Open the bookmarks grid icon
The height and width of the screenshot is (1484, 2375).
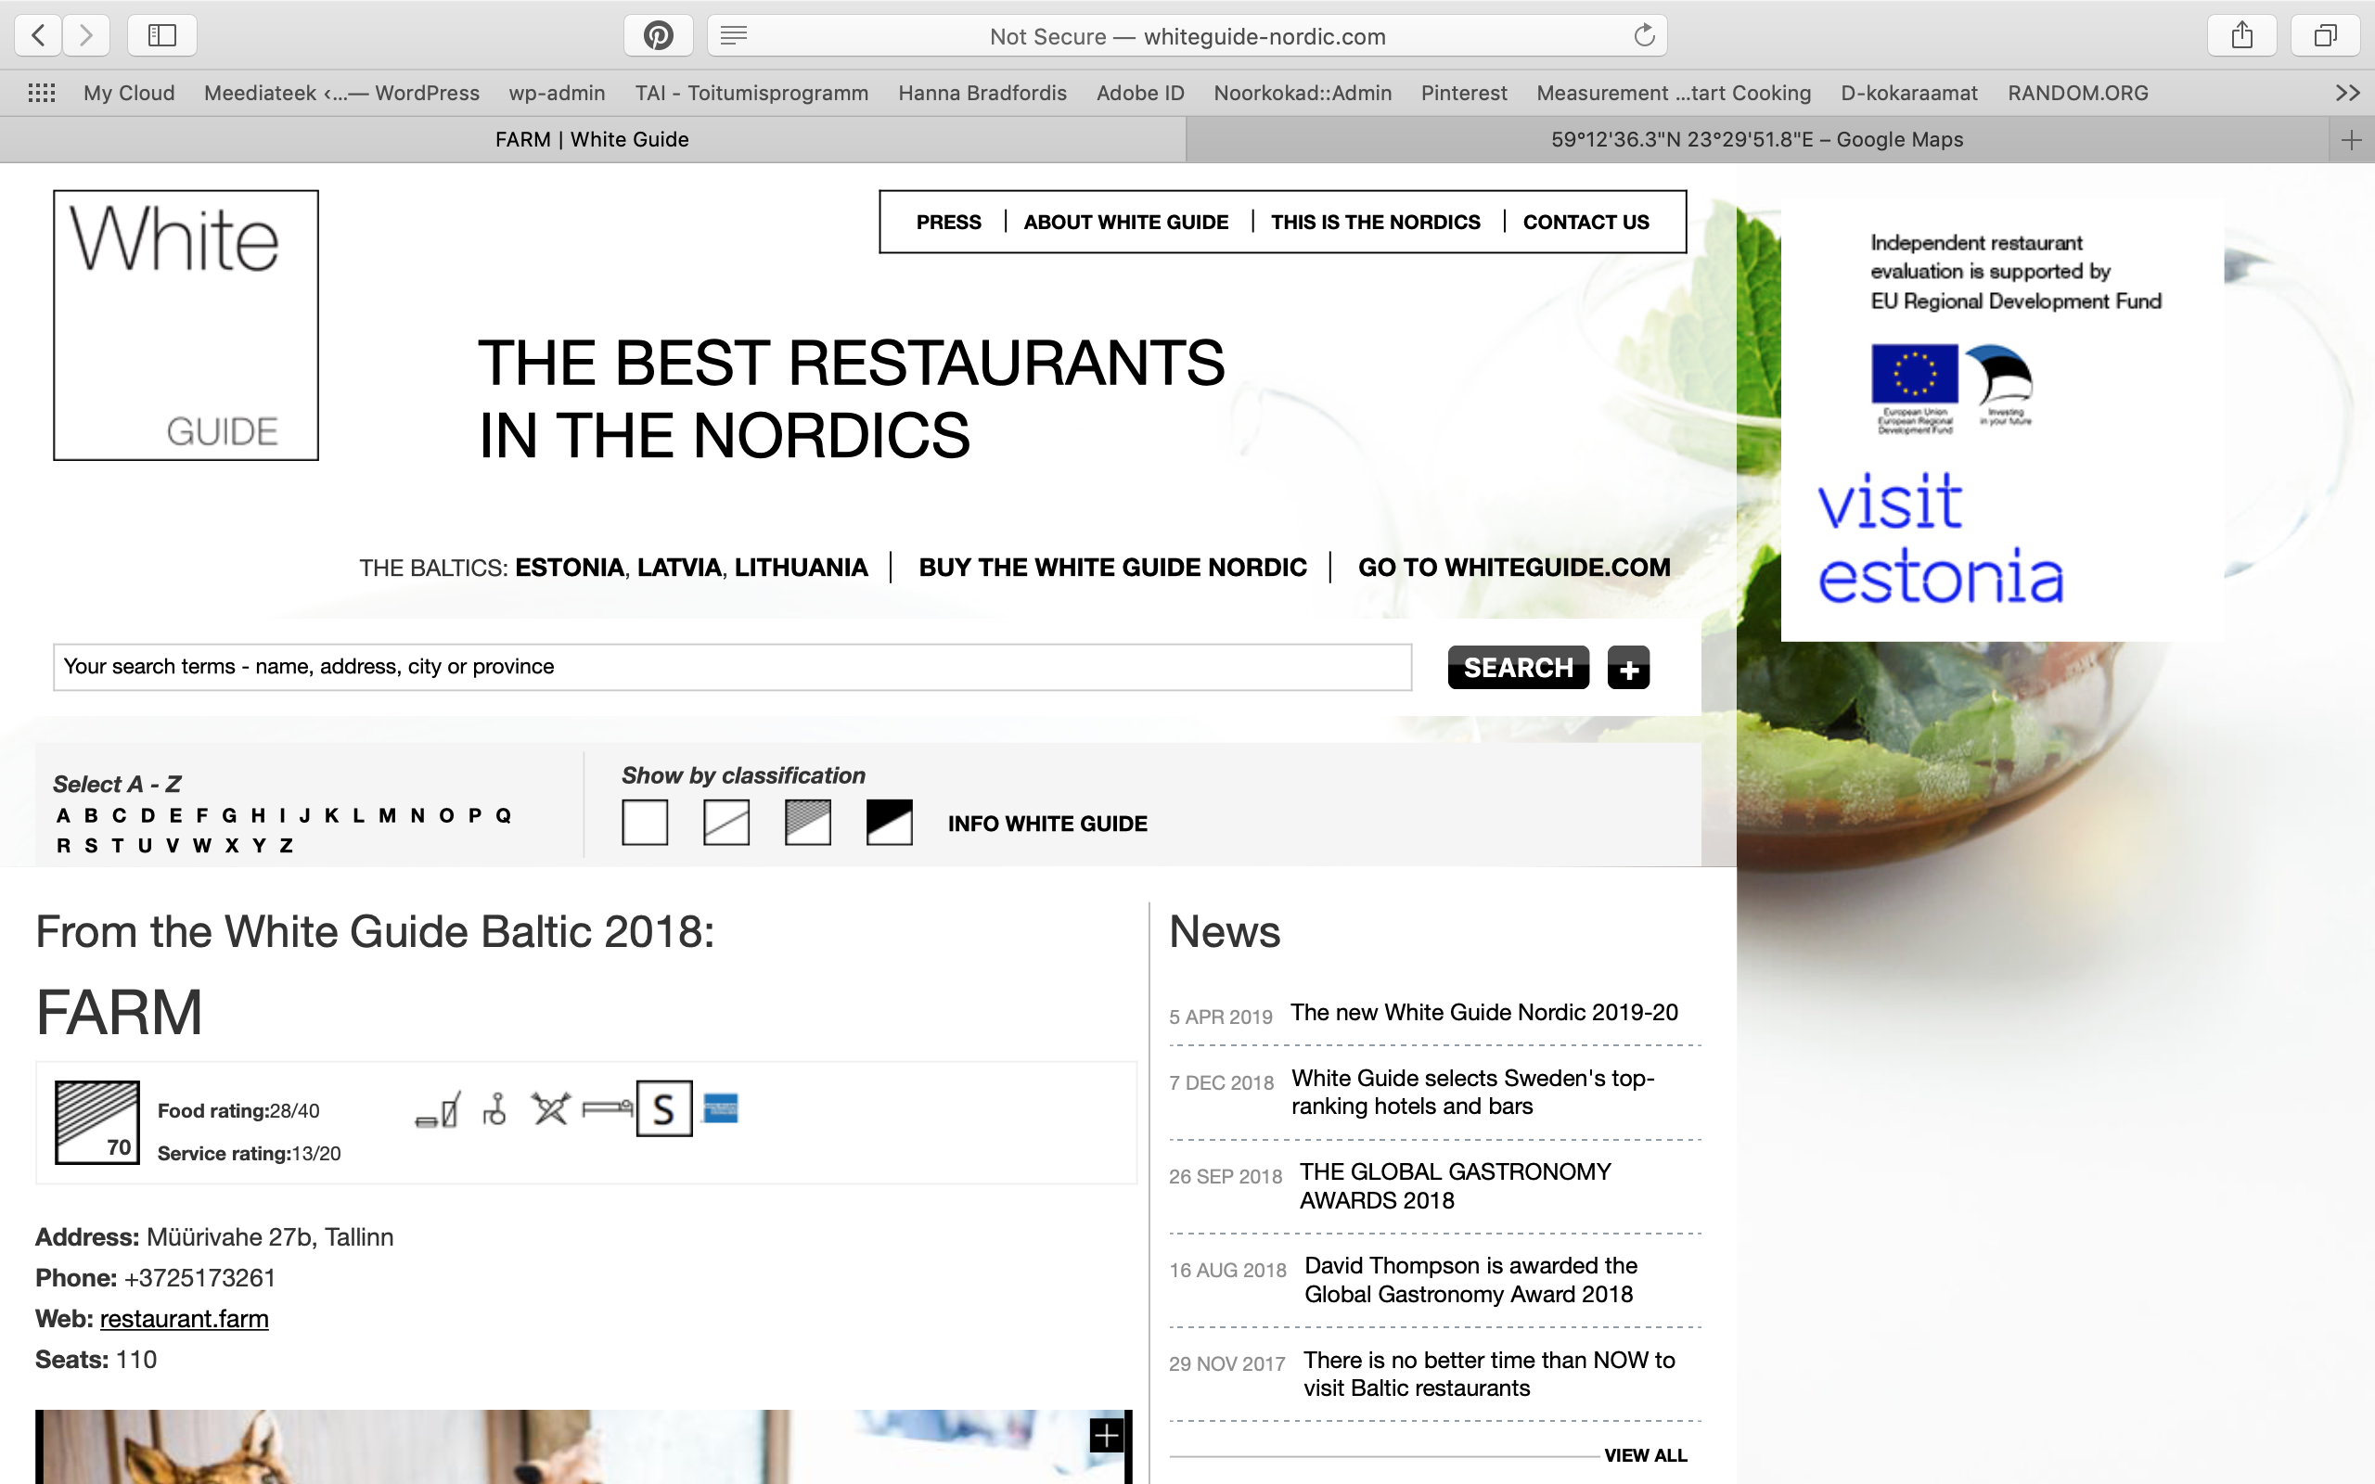point(41,94)
